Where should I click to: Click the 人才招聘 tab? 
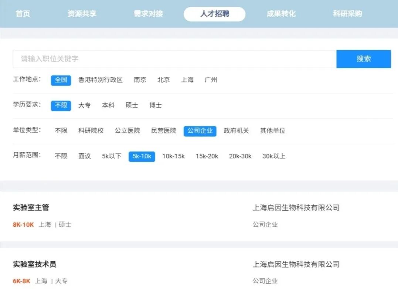click(x=214, y=14)
